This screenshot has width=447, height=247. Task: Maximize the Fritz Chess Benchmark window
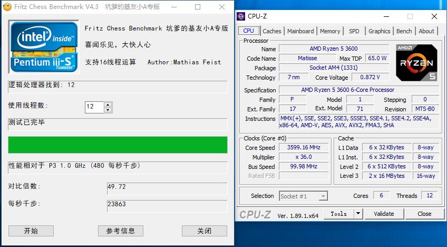(198, 7)
